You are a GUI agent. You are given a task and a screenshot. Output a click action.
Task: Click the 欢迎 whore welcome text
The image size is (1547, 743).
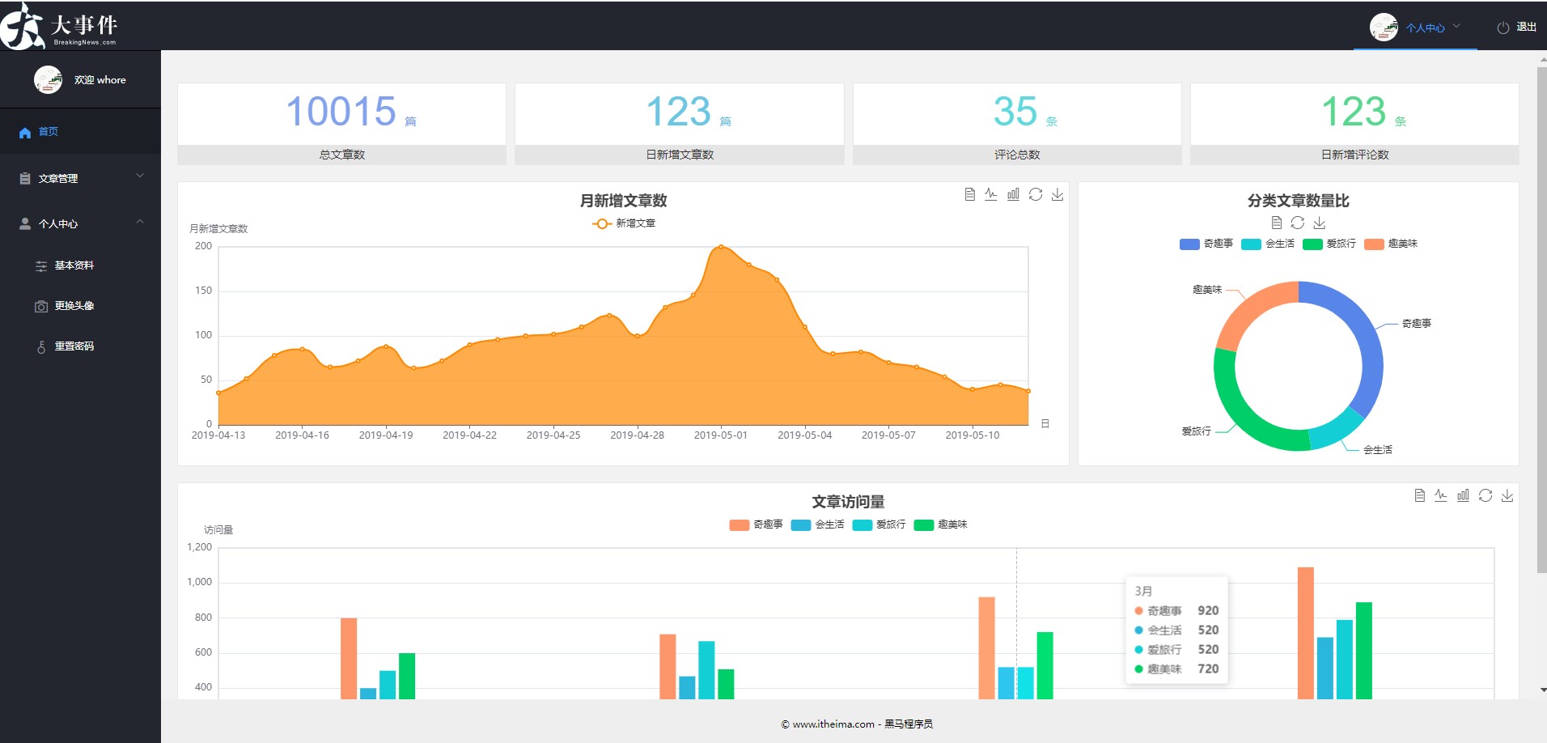point(100,80)
